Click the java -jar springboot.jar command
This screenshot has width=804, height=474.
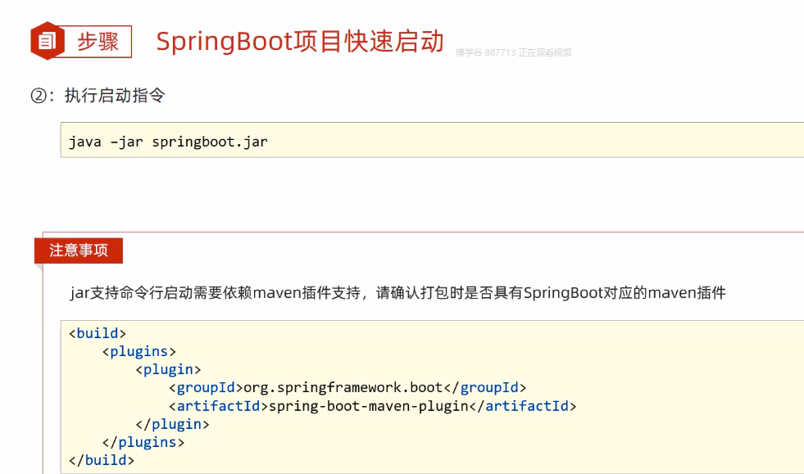click(x=168, y=142)
